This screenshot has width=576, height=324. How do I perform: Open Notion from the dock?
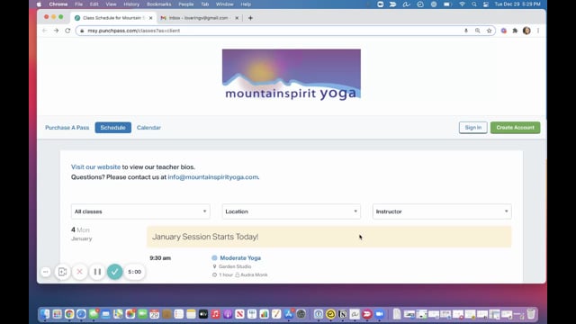pyautogui.click(x=342, y=314)
